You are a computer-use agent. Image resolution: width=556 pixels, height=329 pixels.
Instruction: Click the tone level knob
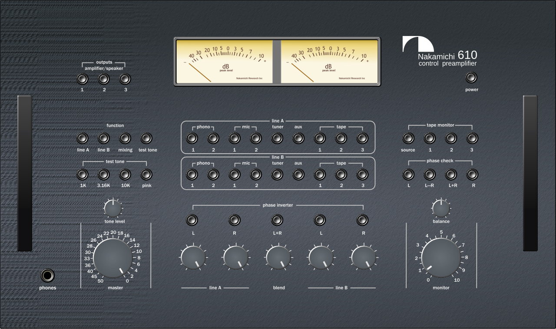click(x=113, y=209)
